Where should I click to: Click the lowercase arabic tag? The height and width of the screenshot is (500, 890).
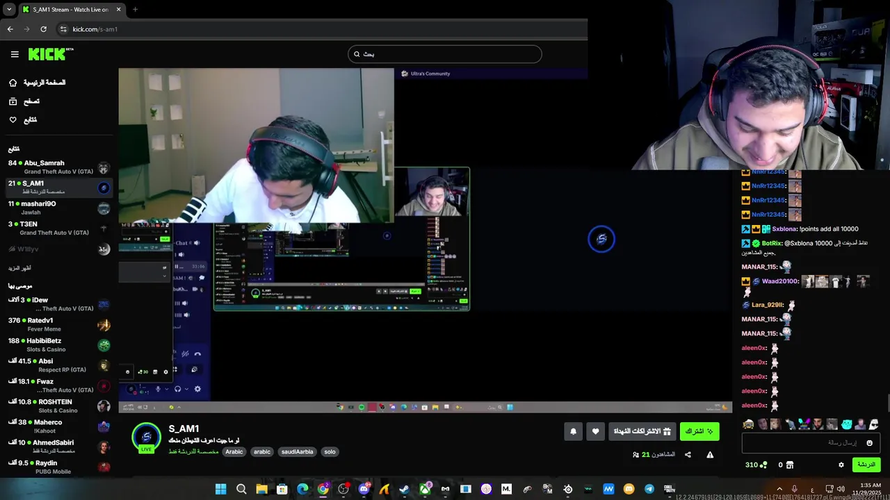[262, 451]
